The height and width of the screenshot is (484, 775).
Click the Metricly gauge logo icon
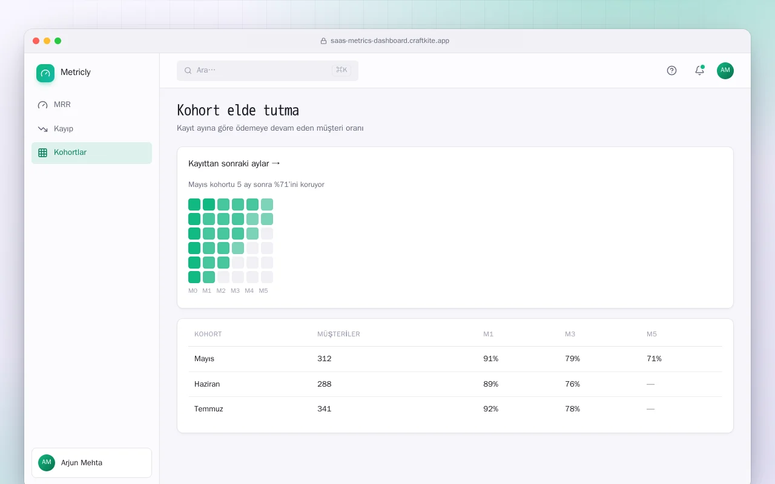click(45, 73)
